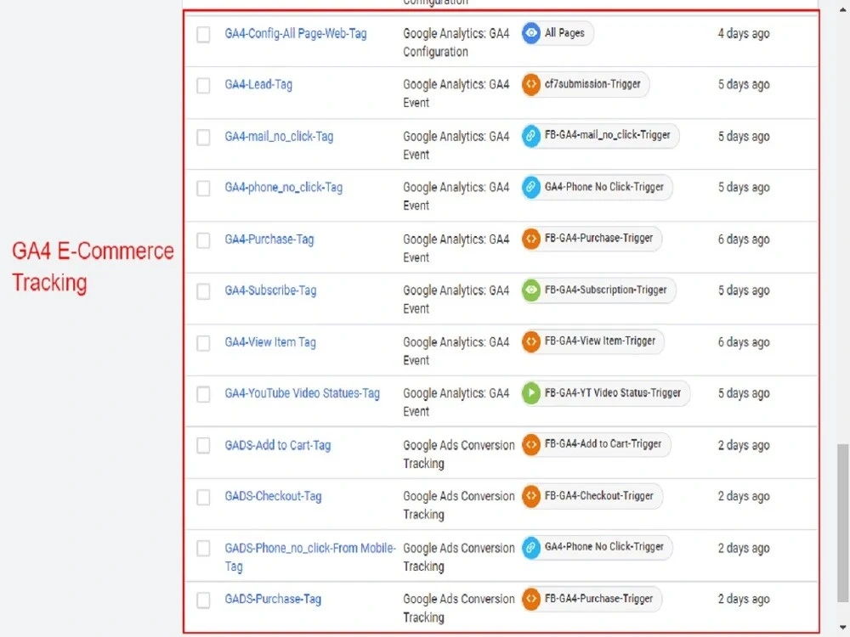Click the icon on FB-GA4-Checkout-Trigger chip
Screen dimensions: 850x637
(x=530, y=496)
